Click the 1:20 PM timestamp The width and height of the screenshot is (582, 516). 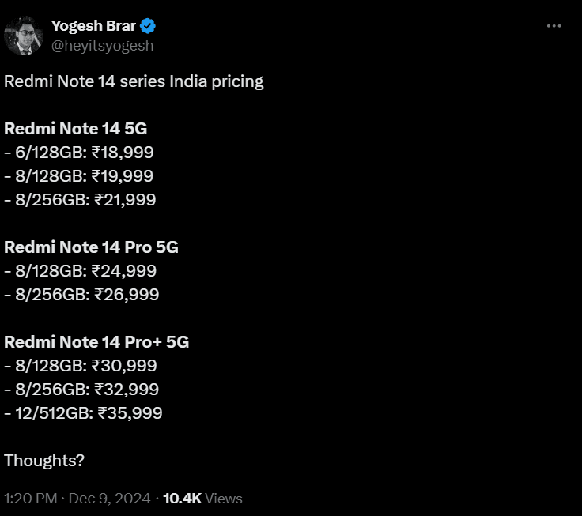click(x=30, y=498)
